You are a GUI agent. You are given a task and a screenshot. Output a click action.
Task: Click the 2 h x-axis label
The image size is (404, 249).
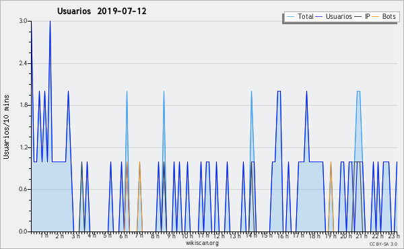coord(59,236)
